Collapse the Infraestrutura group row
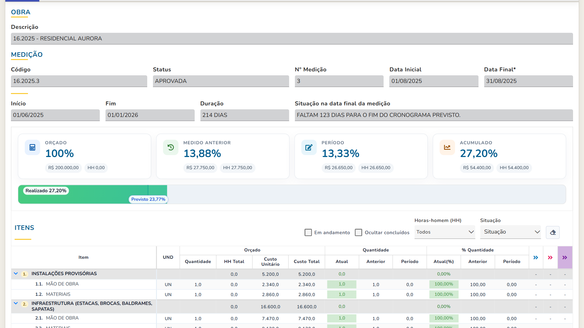The image size is (584, 328). click(x=16, y=303)
